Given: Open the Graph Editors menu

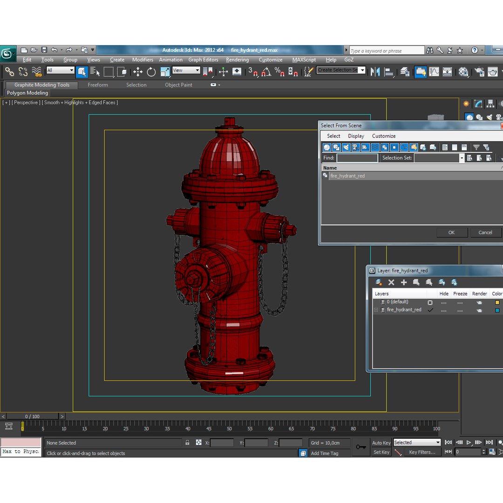Looking at the screenshot, I should click(203, 60).
